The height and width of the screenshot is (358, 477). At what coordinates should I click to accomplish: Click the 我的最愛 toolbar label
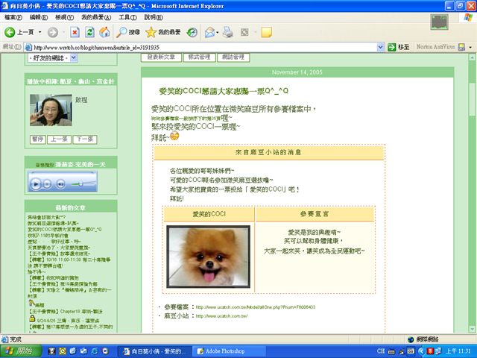coord(169,32)
